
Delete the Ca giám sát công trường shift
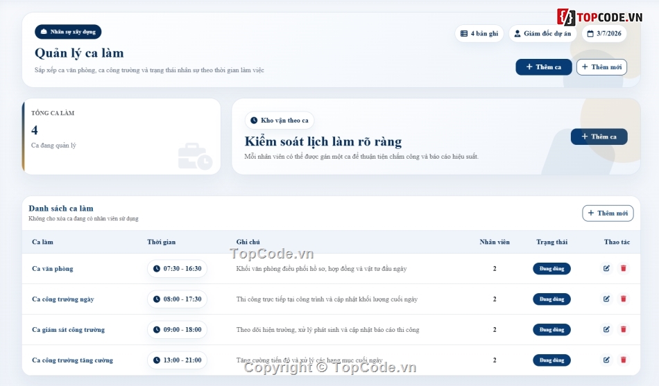click(624, 330)
